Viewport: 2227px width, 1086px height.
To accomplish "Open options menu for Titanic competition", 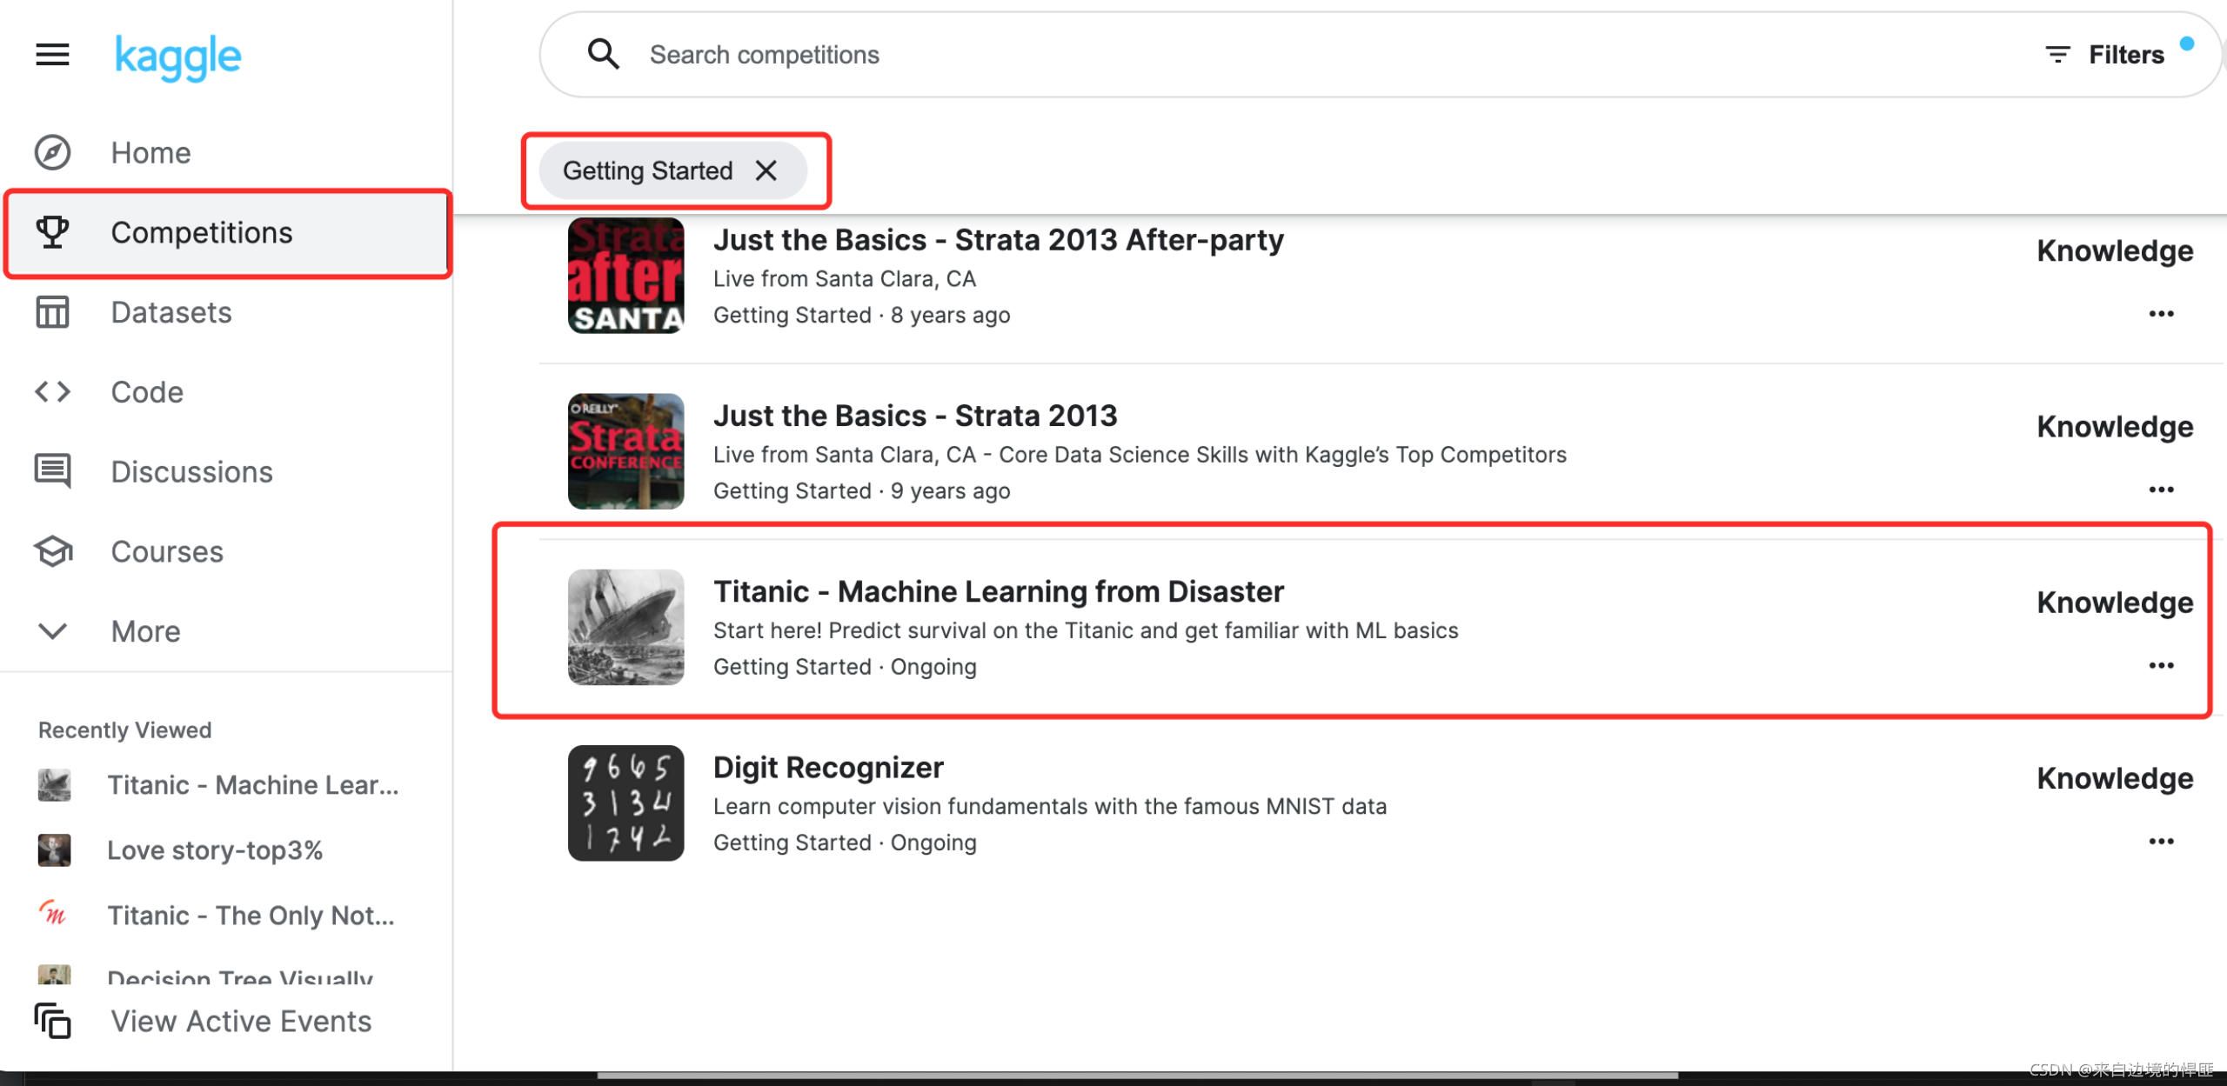I will pyautogui.click(x=2161, y=665).
